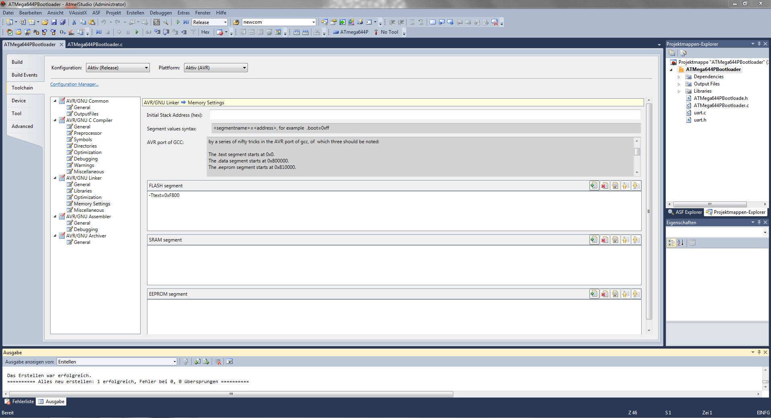Click the Find in Files binoculars-folder icon

pyautogui.click(x=236, y=22)
